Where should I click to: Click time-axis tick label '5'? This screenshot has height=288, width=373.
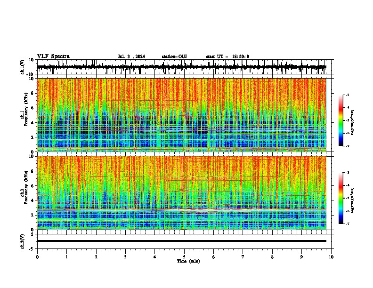click(184, 257)
